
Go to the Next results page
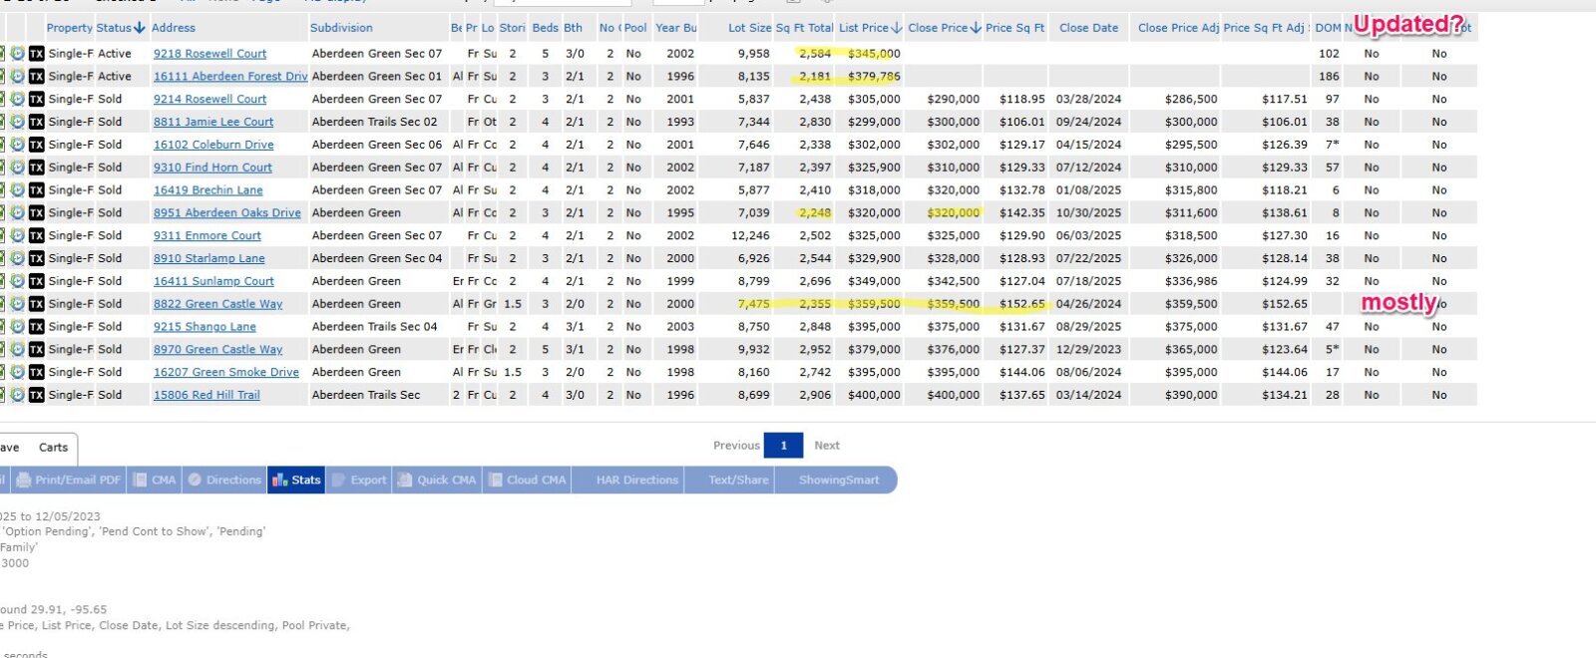tap(827, 446)
